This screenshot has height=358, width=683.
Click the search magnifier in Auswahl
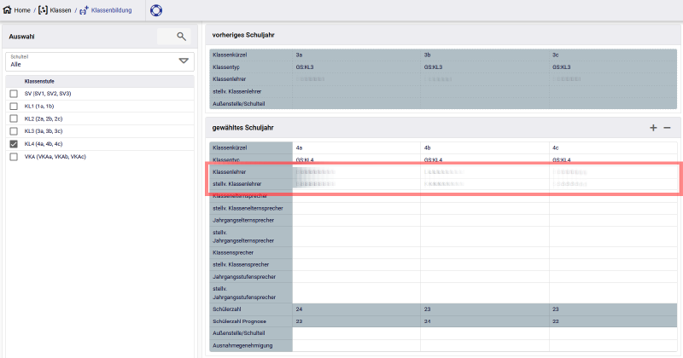[181, 37]
